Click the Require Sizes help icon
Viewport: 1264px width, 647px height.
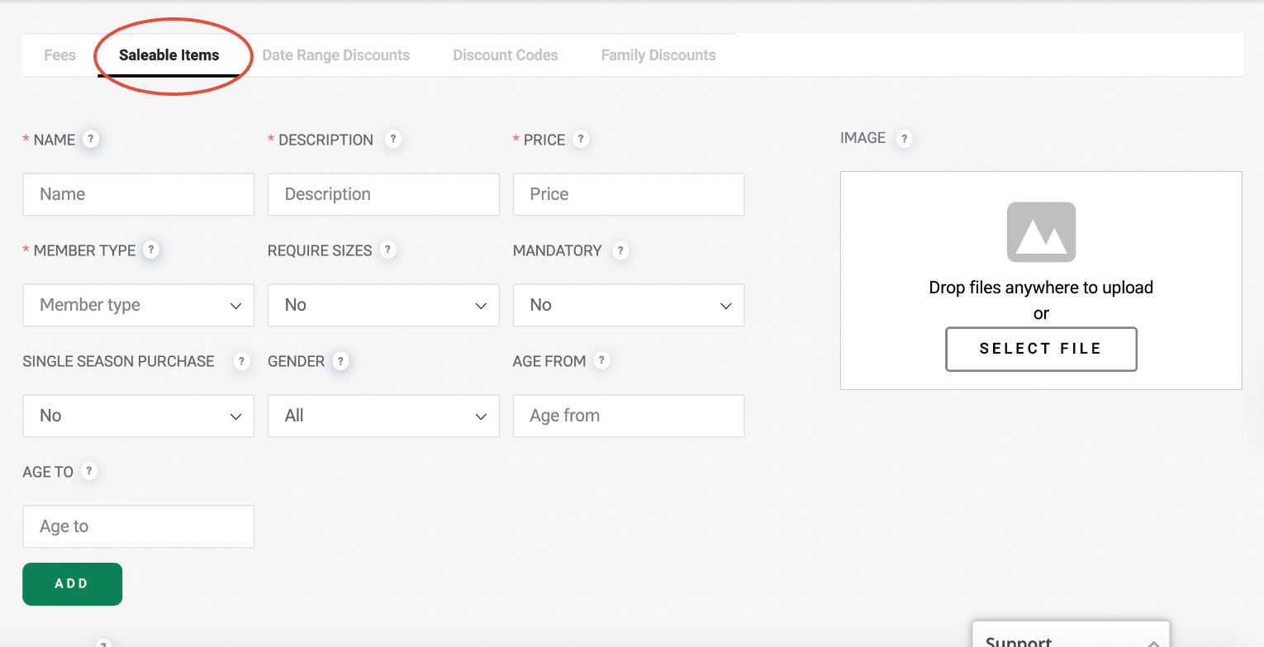coord(387,250)
